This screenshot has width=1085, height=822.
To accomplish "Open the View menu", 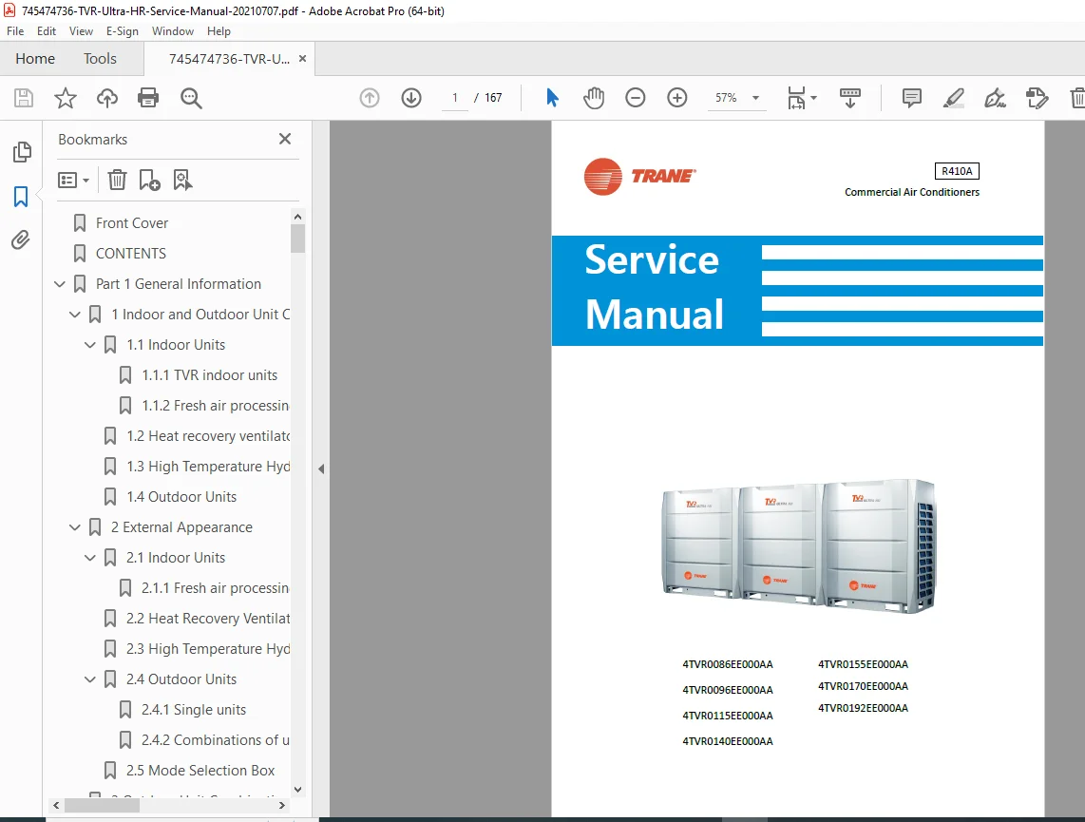I will [81, 31].
